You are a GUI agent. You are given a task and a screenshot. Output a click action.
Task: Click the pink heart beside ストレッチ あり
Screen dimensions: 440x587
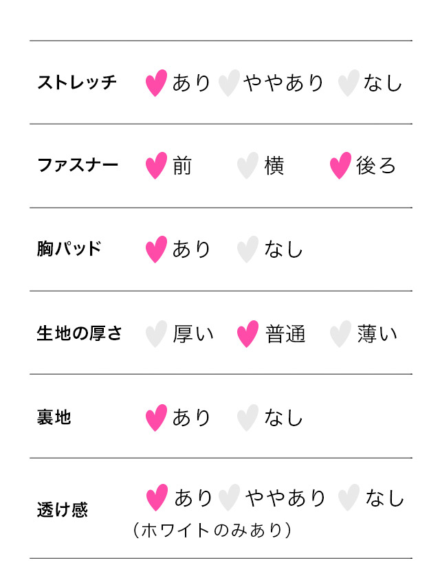point(157,83)
